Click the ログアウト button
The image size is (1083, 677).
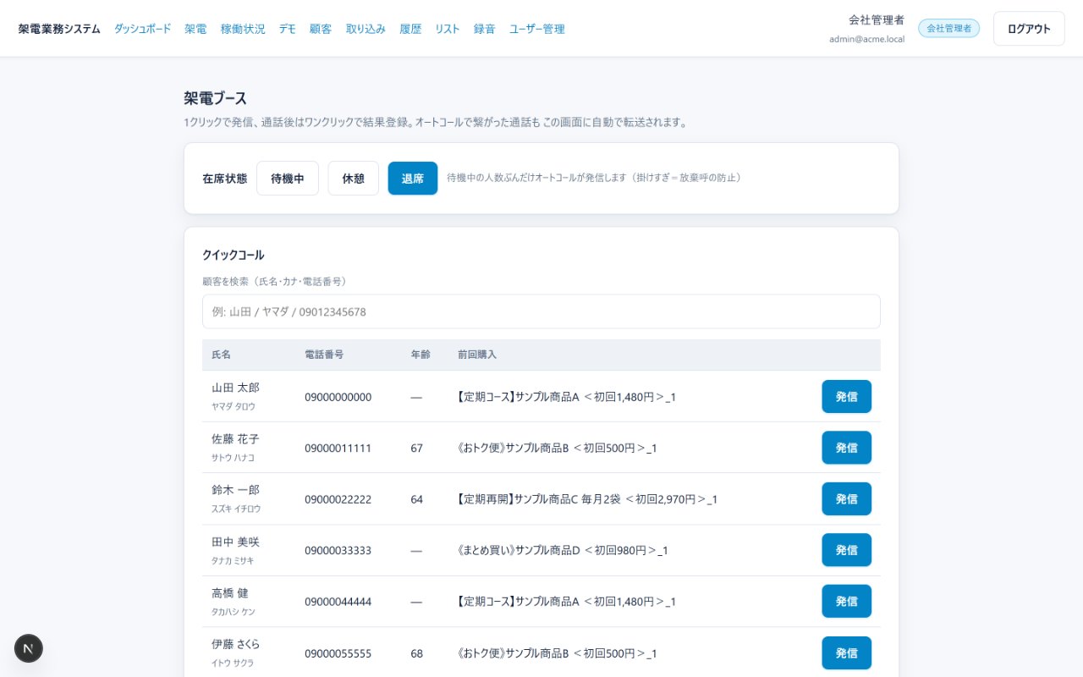1029,29
